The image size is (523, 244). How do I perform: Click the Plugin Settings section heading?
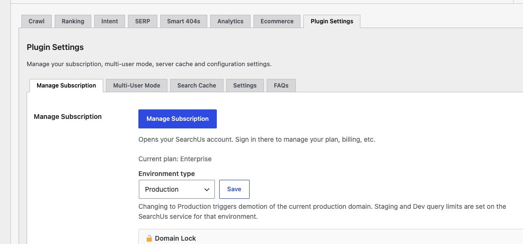click(x=55, y=48)
